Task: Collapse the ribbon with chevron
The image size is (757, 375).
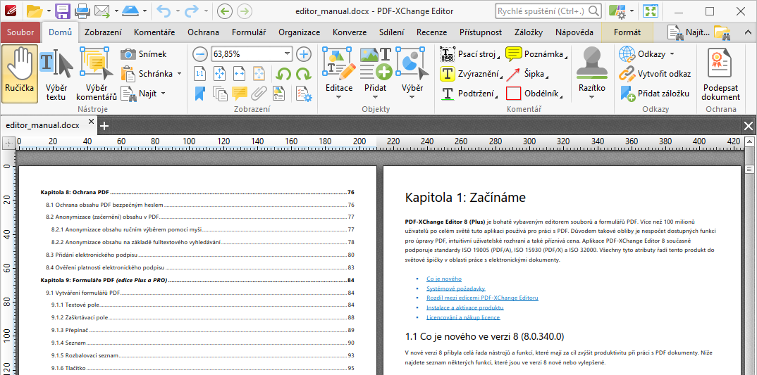Action: [x=747, y=33]
